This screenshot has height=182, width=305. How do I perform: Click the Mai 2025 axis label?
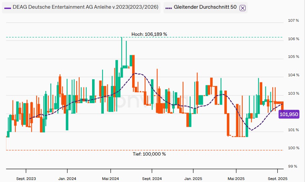point(236,179)
